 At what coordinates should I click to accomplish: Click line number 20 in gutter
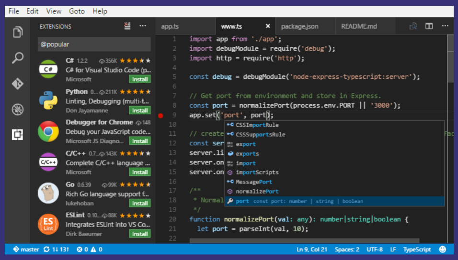(x=172, y=219)
